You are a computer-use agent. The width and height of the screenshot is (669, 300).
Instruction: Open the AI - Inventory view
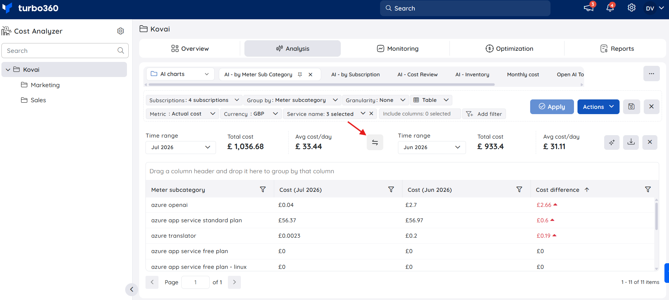tap(472, 75)
